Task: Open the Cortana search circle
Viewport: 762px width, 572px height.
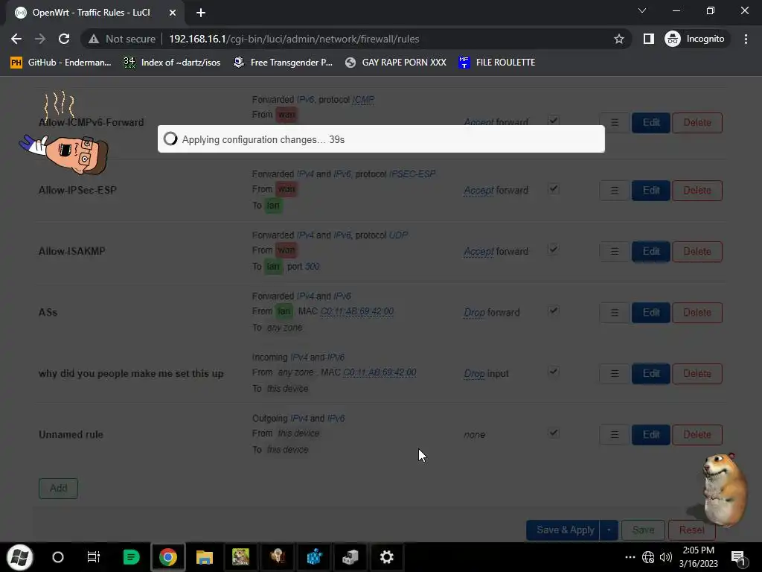Action: (58, 557)
